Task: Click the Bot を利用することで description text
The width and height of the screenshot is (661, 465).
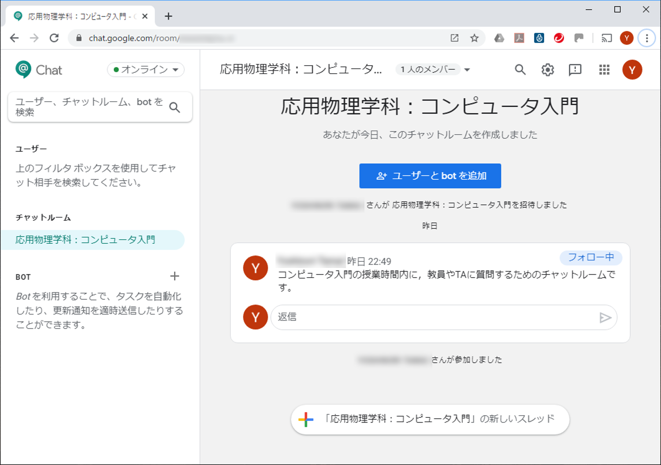Action: point(100,311)
